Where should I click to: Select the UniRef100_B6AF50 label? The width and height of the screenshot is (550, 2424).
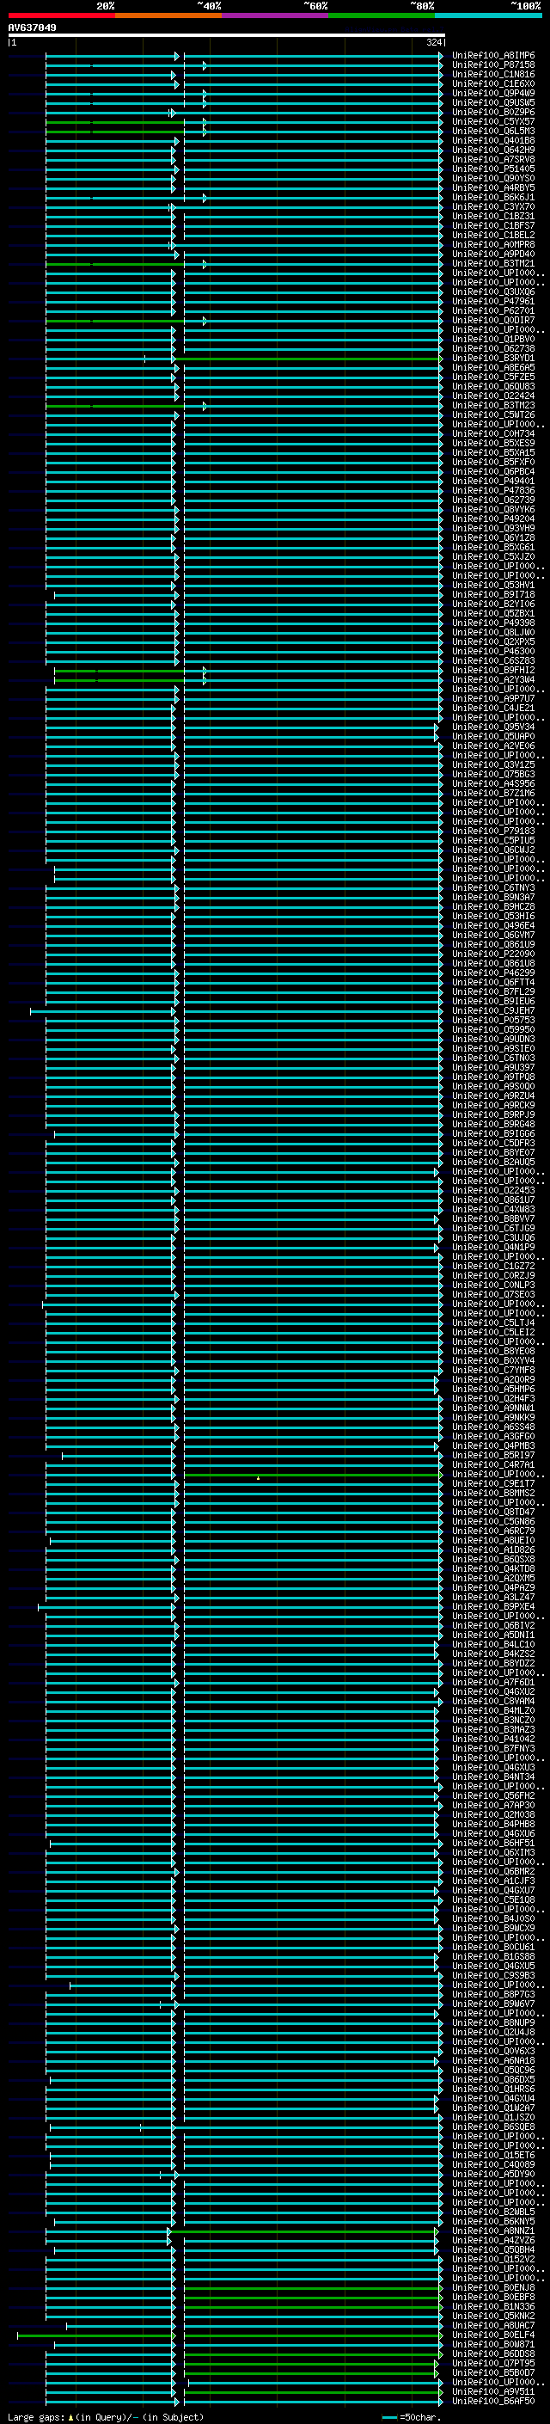[x=493, y=2401]
